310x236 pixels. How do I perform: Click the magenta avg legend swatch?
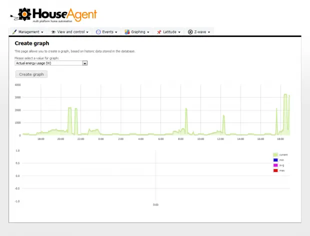[275, 165]
